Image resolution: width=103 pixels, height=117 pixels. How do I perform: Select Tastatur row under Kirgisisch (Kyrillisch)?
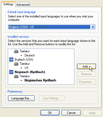click(25, 76)
